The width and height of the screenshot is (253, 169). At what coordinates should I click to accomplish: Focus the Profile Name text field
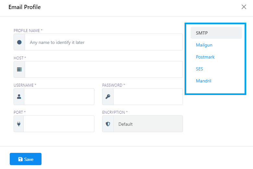click(x=103, y=42)
